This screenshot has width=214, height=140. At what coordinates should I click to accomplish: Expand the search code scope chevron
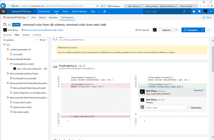point(189,11)
